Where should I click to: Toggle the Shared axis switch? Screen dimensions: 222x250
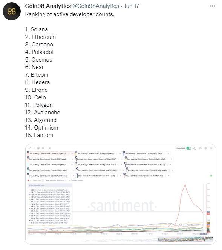click(x=189, y=148)
